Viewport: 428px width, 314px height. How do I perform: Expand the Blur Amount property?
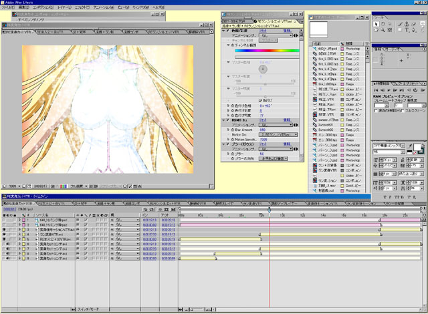click(229, 130)
